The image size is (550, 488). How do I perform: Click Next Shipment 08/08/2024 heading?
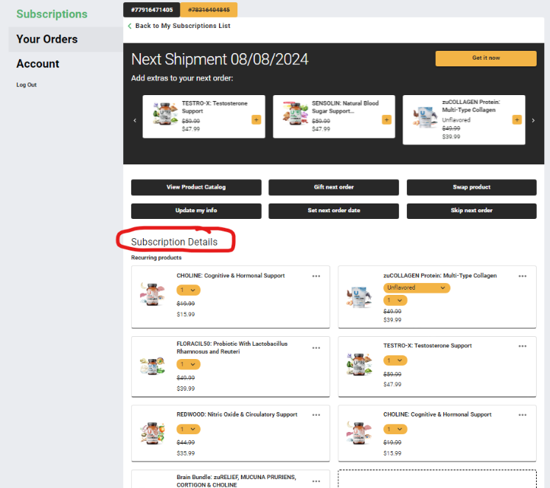pos(220,59)
